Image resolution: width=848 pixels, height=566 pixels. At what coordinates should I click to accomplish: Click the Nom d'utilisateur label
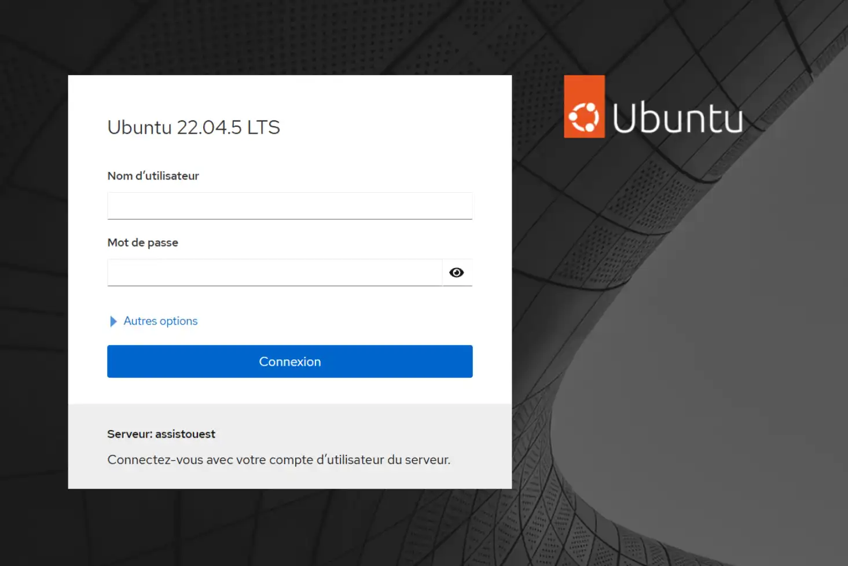[x=153, y=176]
